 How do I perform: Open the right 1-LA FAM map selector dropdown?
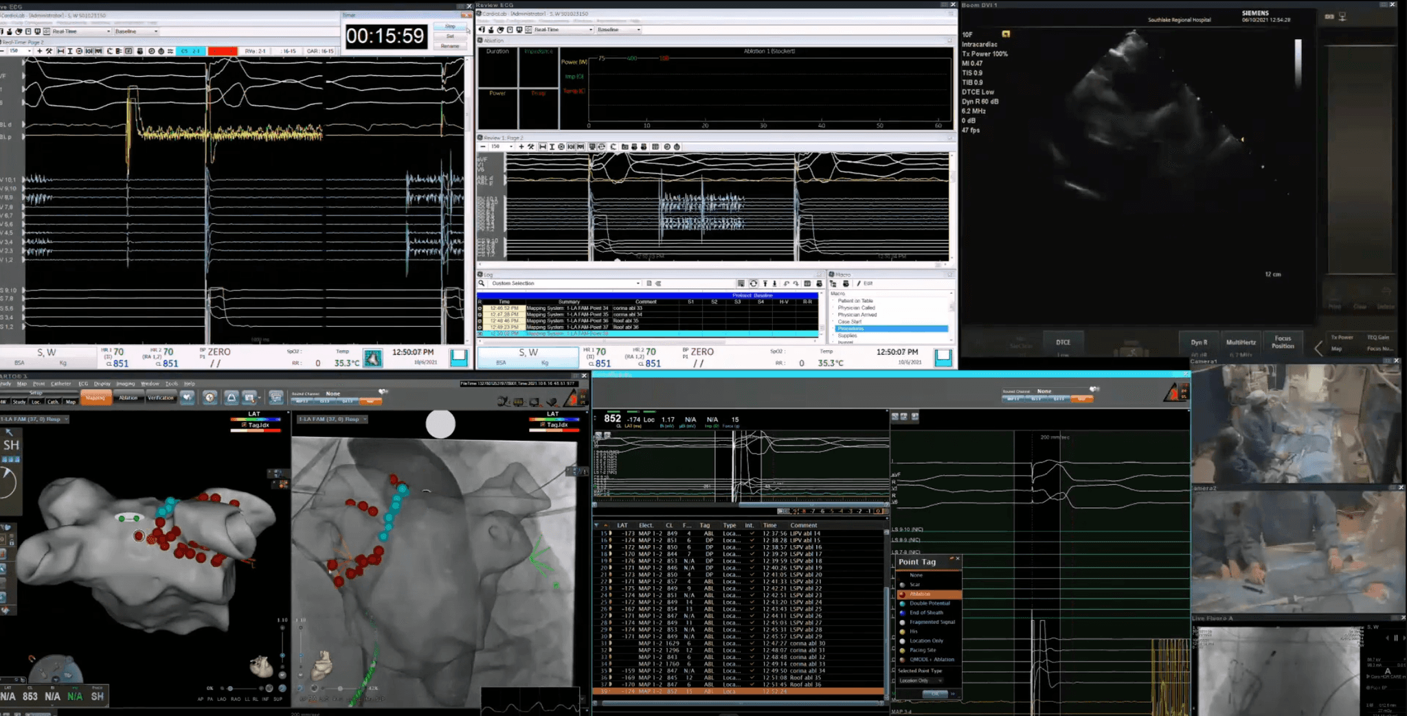[x=333, y=419]
